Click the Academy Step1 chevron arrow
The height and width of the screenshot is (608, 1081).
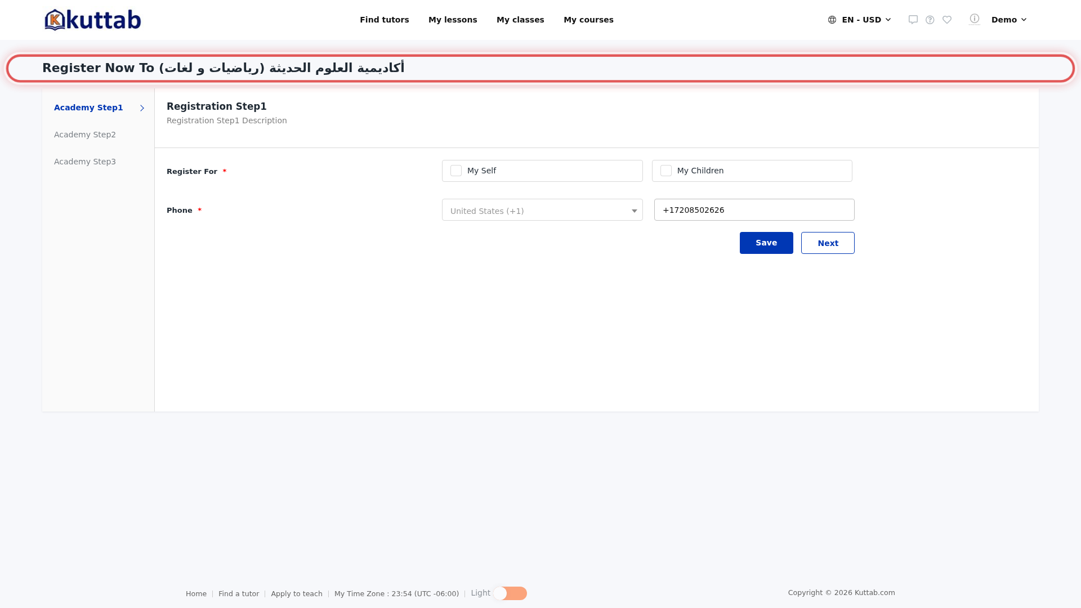(142, 108)
